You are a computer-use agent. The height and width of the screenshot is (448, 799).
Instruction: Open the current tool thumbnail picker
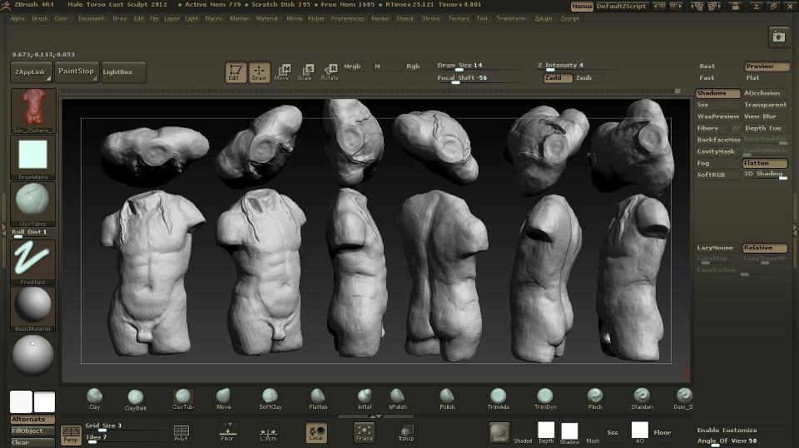(33, 111)
